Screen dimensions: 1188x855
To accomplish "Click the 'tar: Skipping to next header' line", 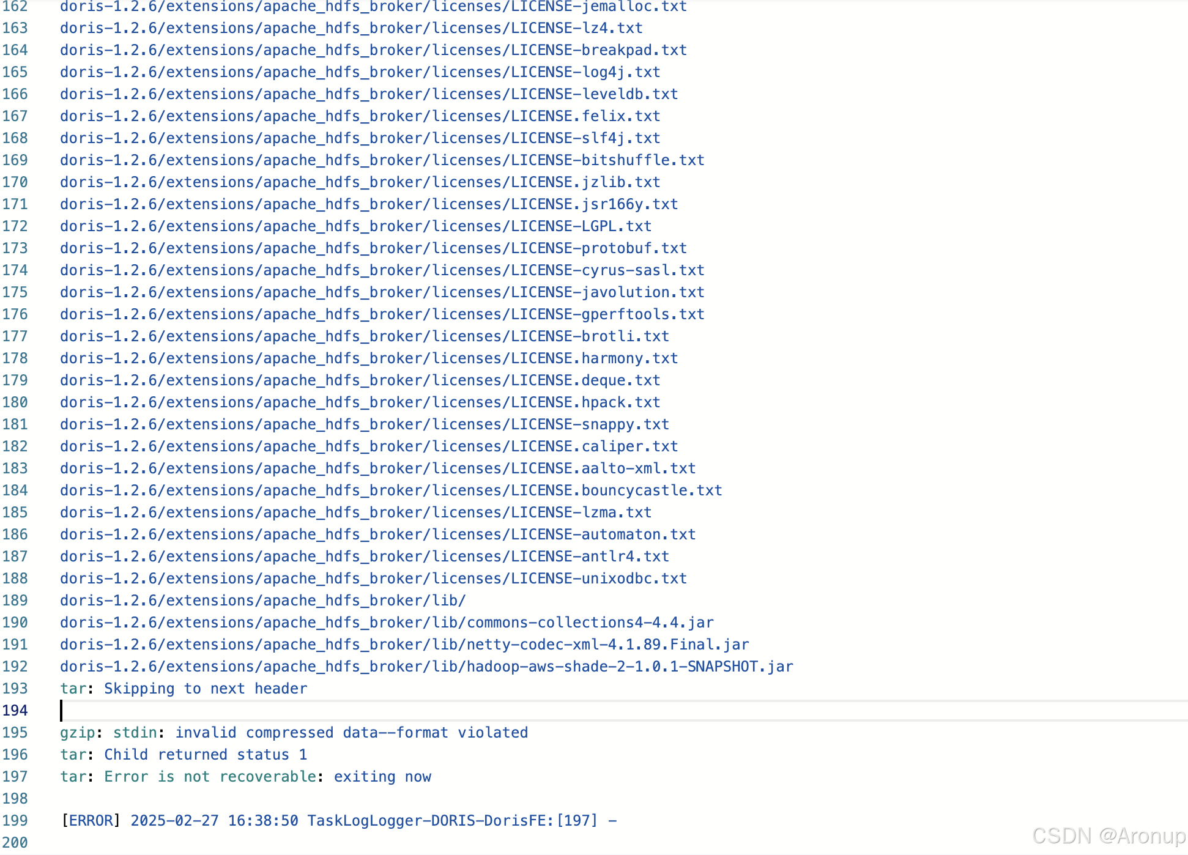I will click(x=184, y=689).
